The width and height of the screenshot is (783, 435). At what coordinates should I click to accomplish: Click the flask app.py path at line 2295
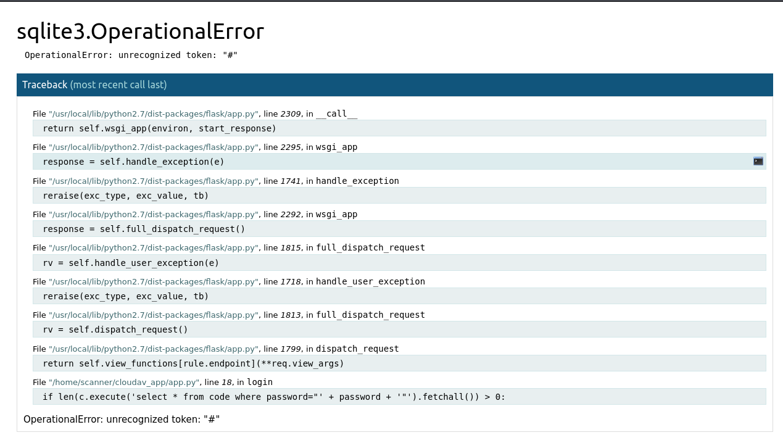pos(153,147)
